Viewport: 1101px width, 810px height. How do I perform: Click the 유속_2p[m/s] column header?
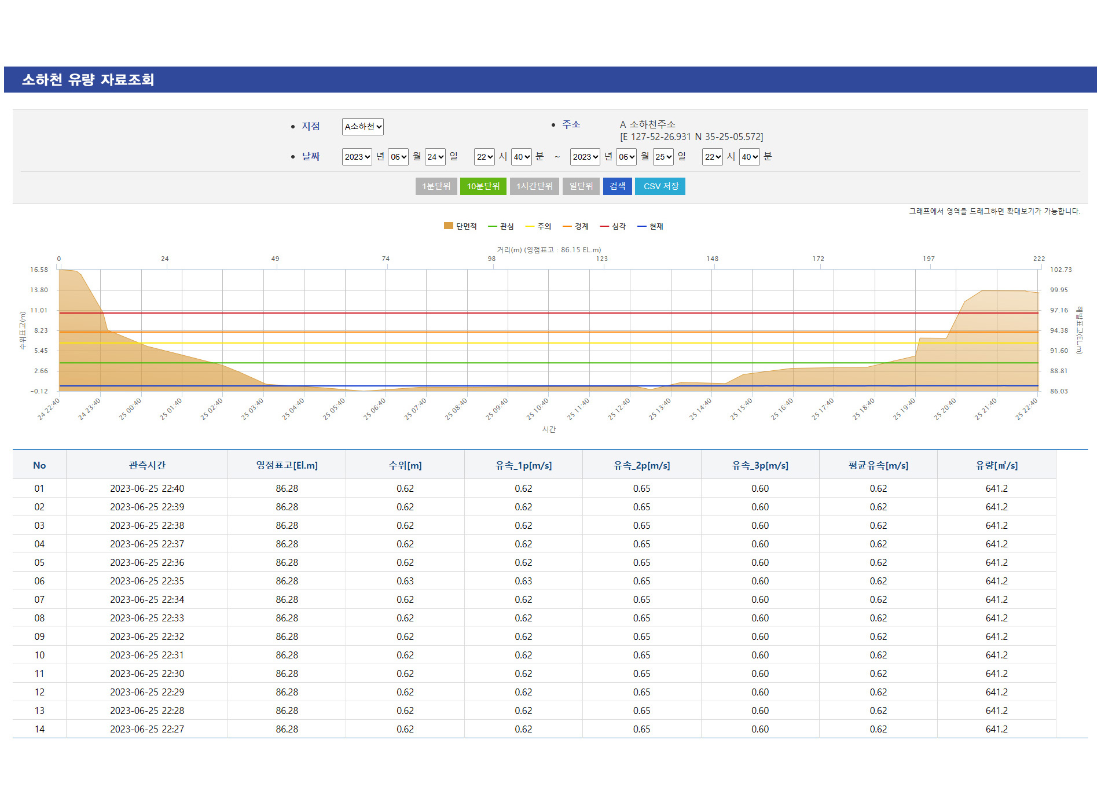[x=642, y=465]
